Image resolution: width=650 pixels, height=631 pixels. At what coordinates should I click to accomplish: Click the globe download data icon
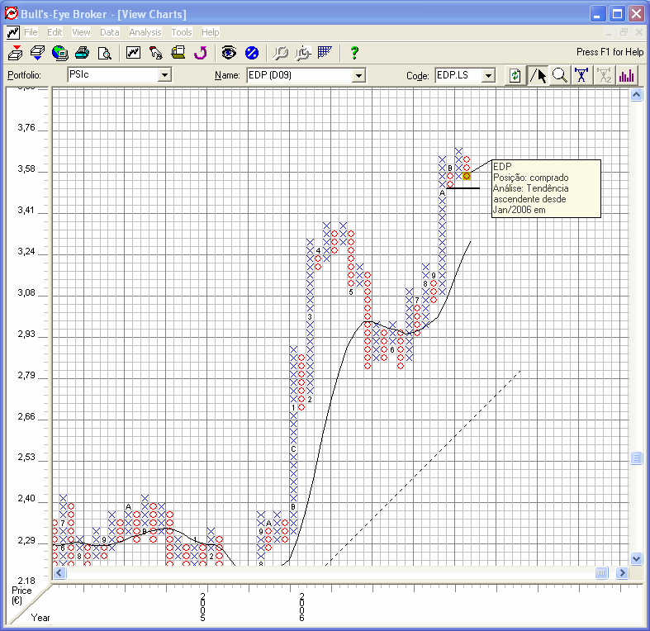pos(59,53)
